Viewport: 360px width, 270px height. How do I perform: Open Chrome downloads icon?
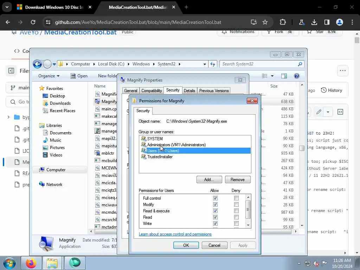click(x=314, y=22)
